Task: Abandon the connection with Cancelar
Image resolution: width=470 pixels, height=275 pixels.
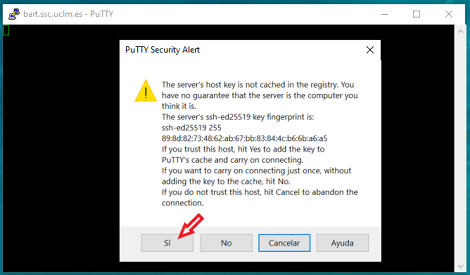Action: click(x=284, y=243)
